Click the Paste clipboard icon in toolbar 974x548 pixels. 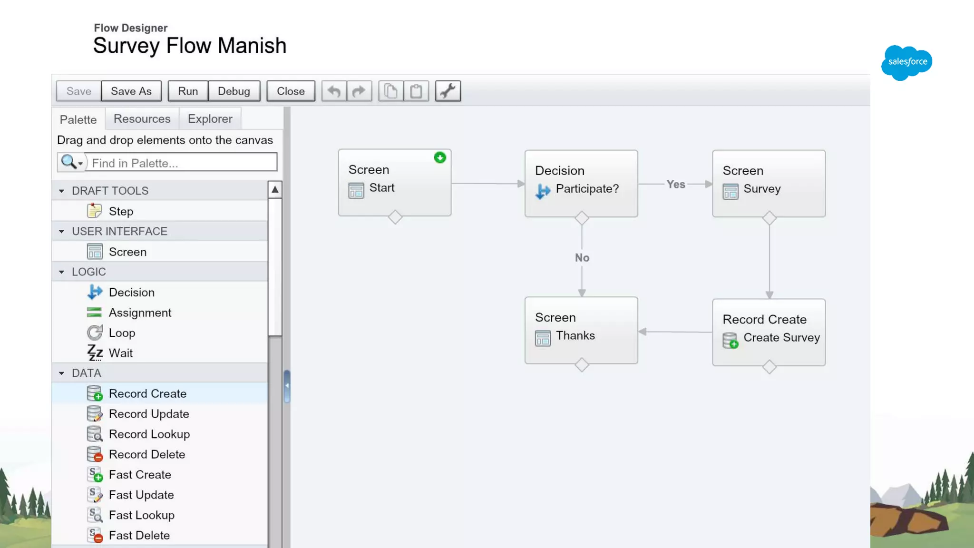click(416, 91)
